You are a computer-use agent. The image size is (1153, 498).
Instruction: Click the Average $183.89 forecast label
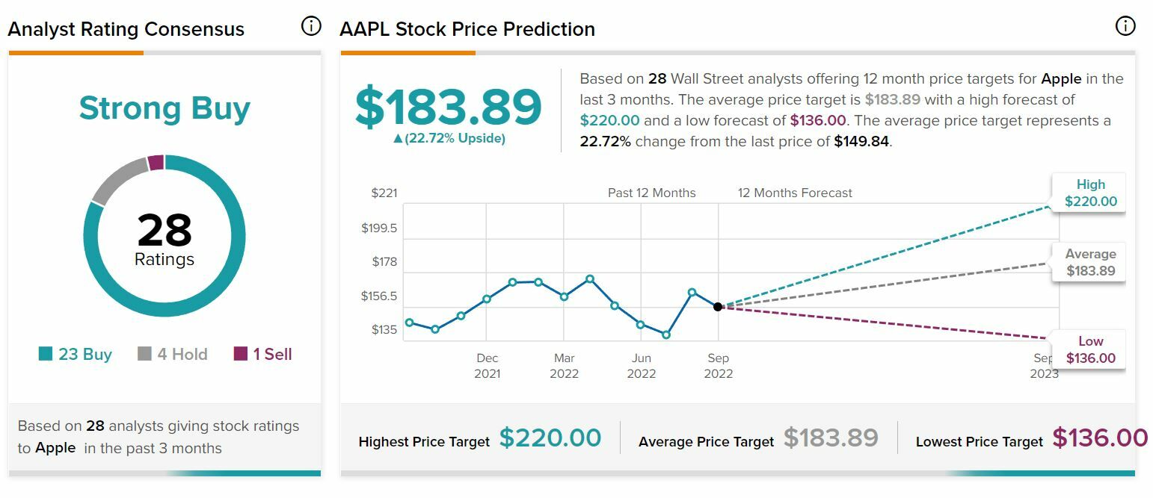click(x=1090, y=262)
